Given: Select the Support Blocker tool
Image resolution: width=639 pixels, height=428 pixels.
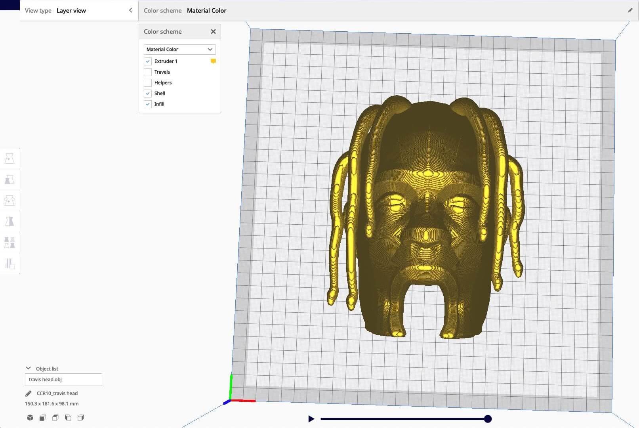Looking at the screenshot, I should coord(10,264).
